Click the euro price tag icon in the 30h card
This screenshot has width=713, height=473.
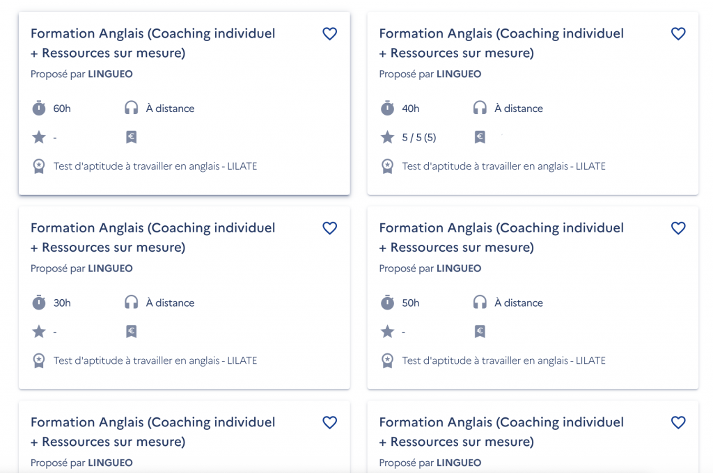click(x=132, y=332)
